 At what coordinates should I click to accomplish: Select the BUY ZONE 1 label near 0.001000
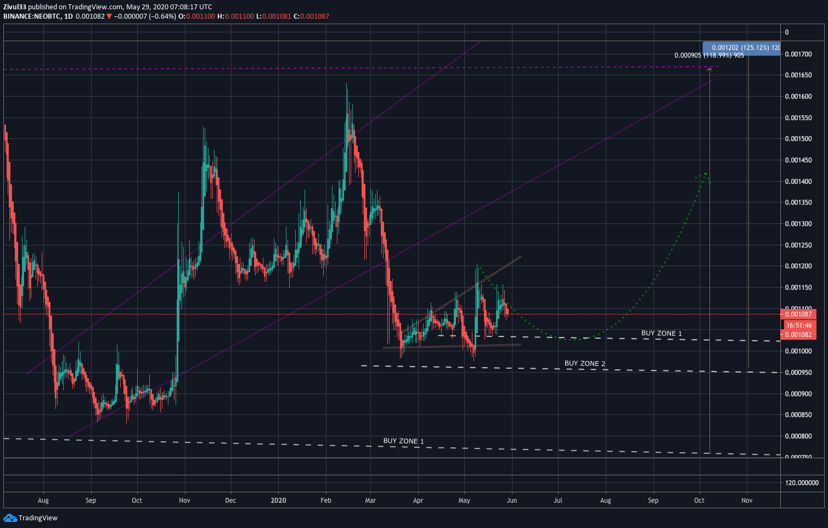662,333
